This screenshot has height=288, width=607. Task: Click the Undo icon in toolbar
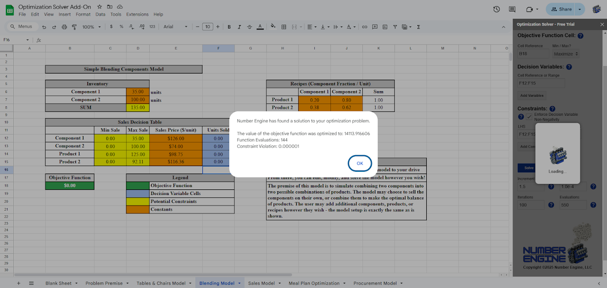44,27
